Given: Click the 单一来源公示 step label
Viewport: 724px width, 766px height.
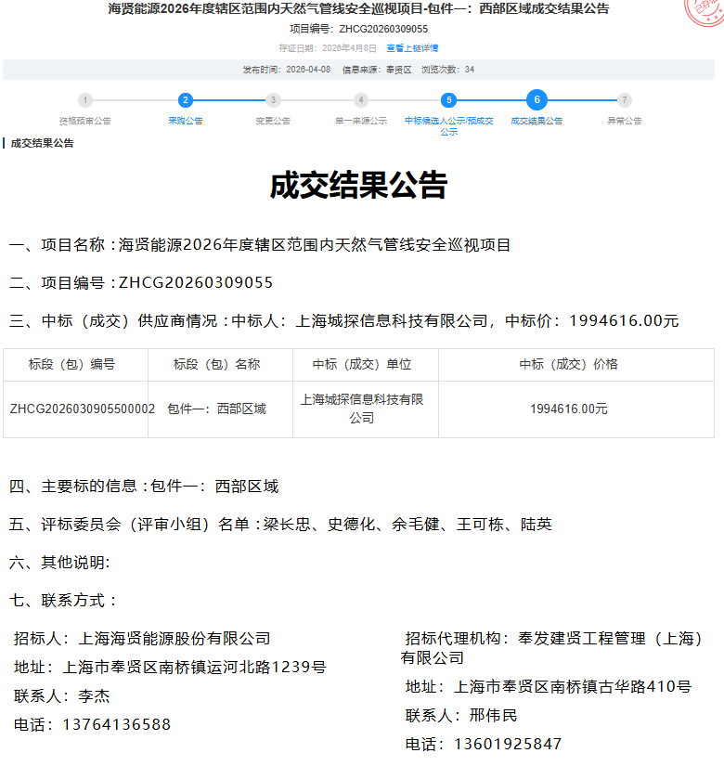Looking at the screenshot, I should pos(361,121).
